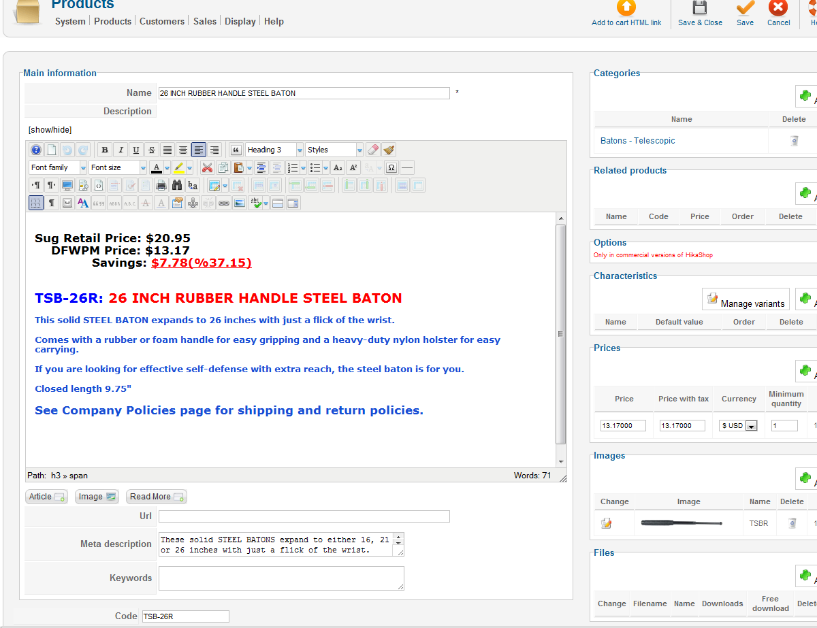Insert special character with Omega icon
Image resolution: width=817 pixels, height=628 pixels.
tap(391, 167)
